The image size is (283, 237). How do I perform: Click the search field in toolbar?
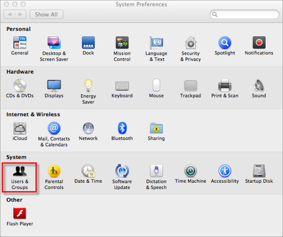(245, 14)
